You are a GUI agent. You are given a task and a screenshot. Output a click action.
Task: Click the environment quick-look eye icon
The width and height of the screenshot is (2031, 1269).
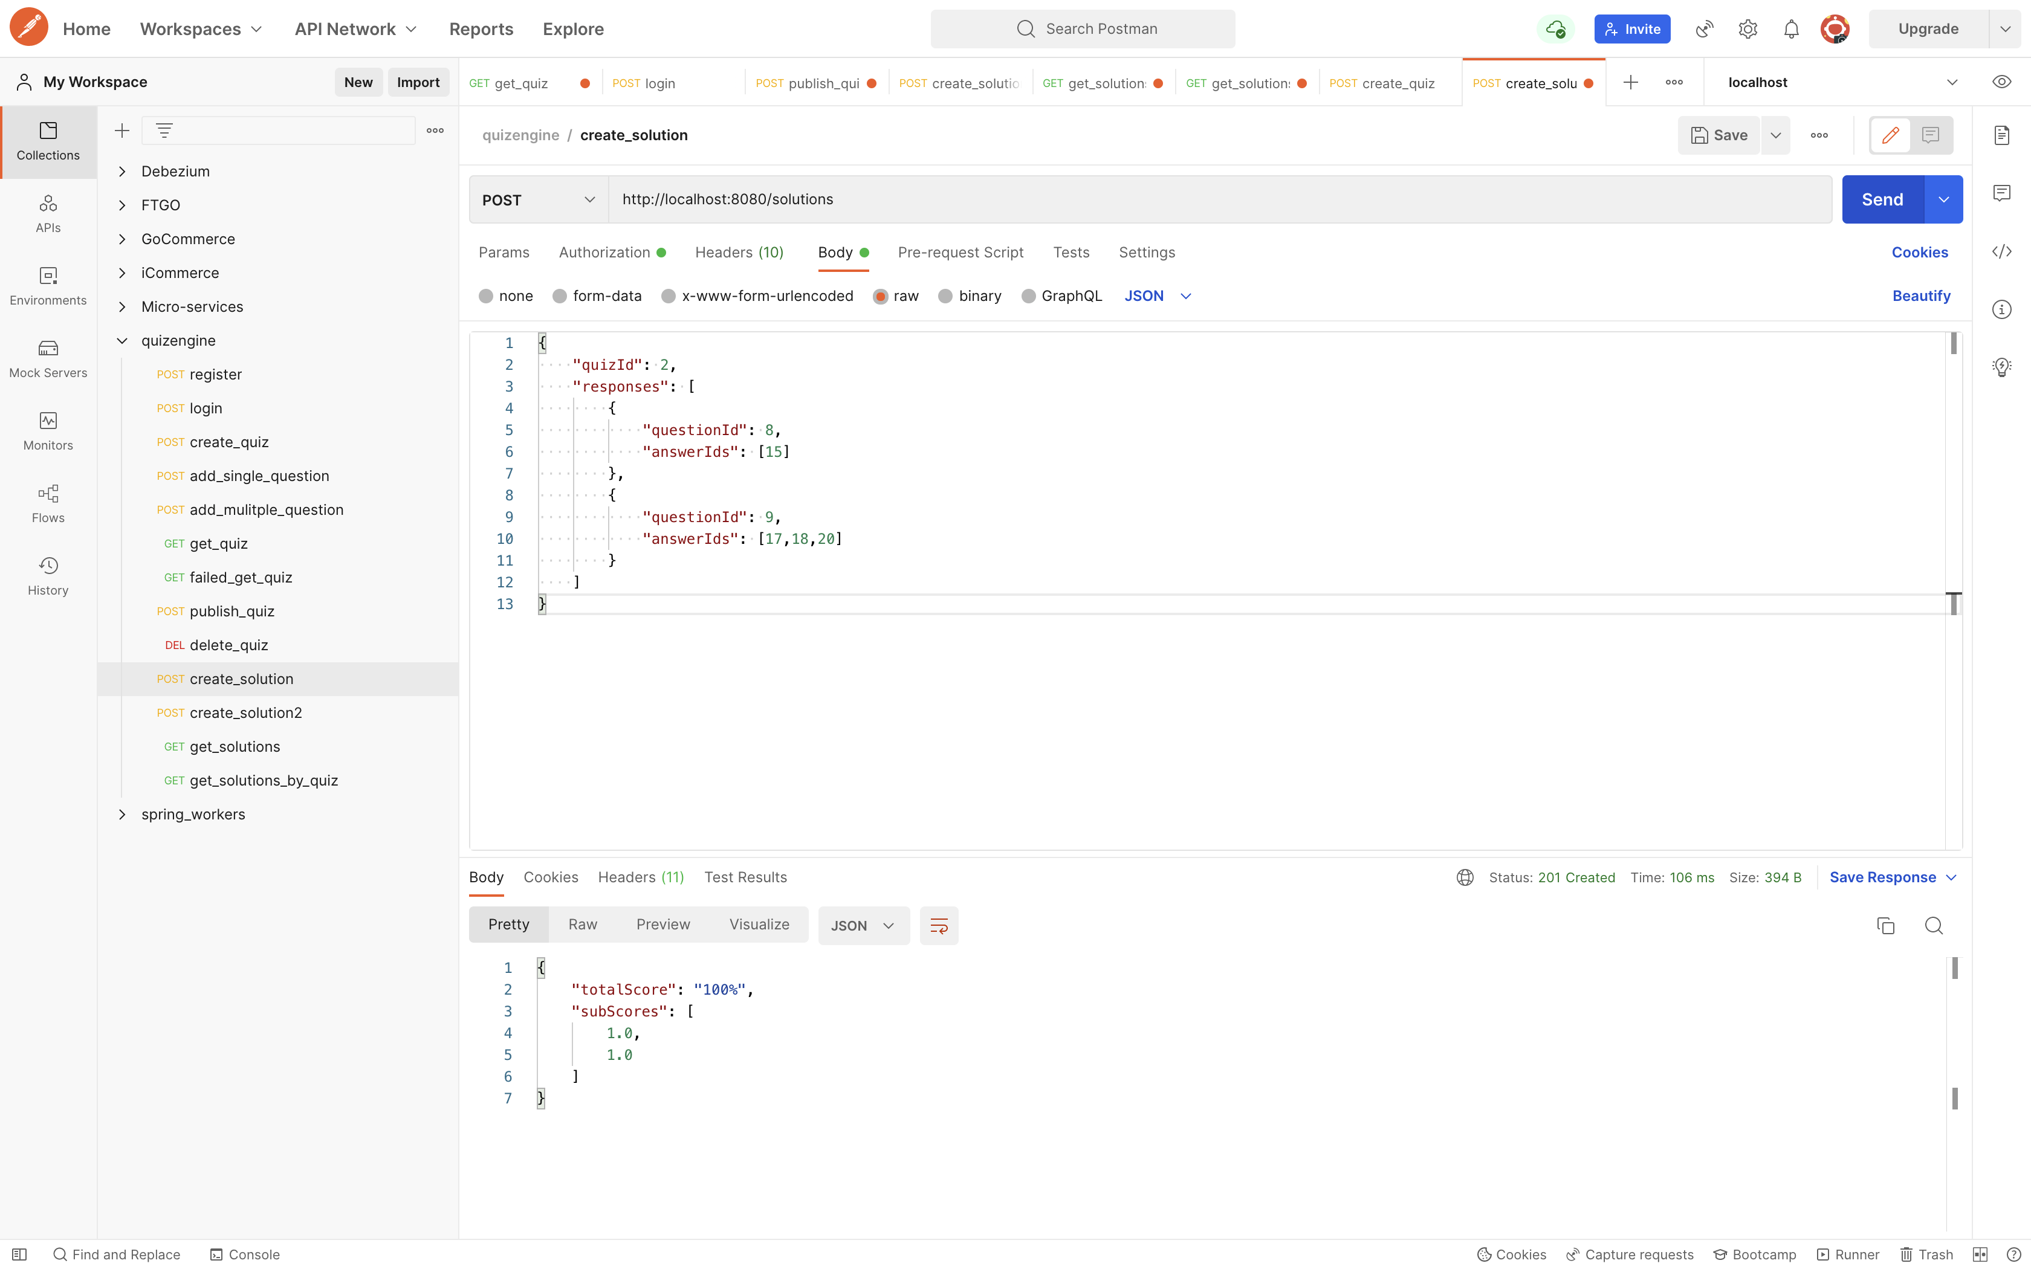tap(2002, 82)
